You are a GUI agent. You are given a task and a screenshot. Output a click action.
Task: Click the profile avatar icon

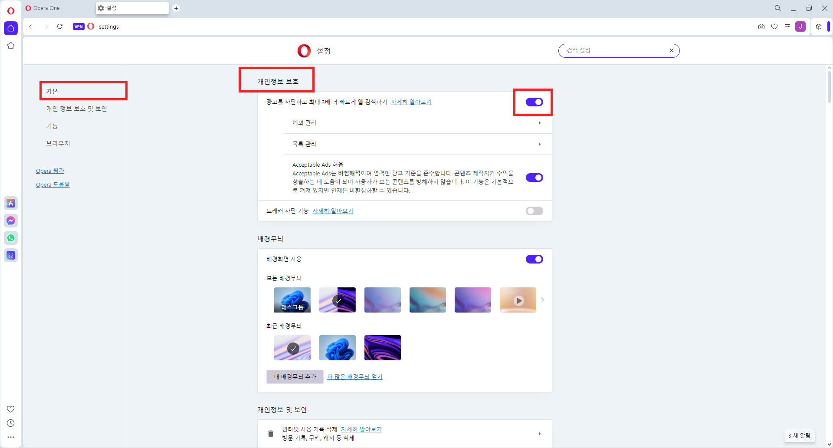click(x=800, y=26)
